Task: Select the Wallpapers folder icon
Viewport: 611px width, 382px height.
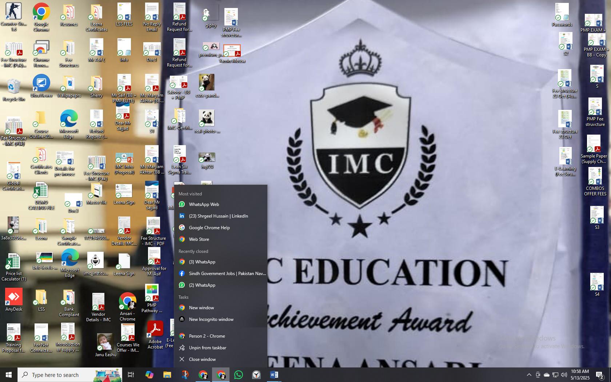Action: (x=69, y=87)
